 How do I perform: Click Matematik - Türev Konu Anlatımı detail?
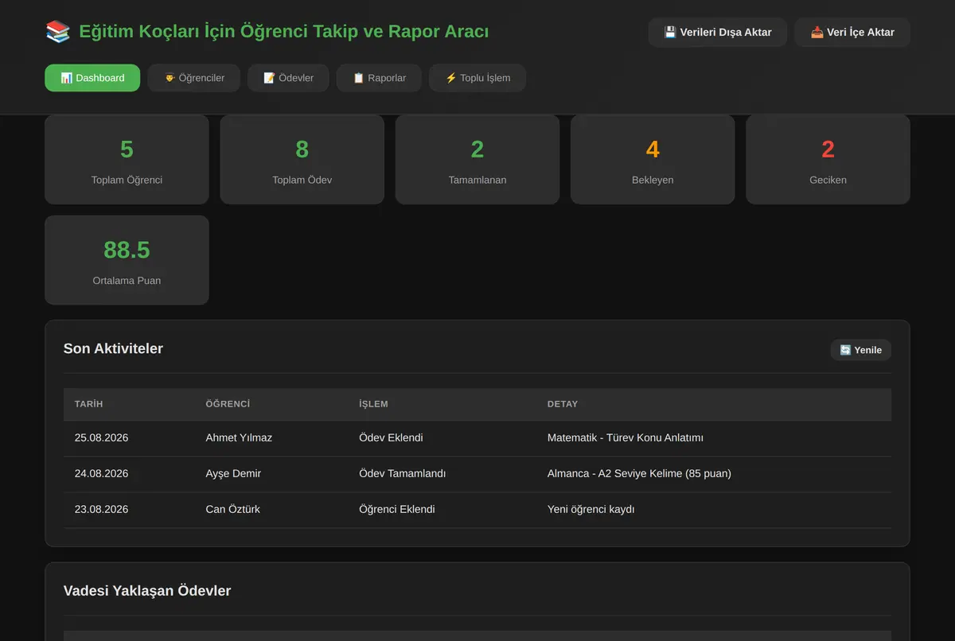click(x=626, y=437)
